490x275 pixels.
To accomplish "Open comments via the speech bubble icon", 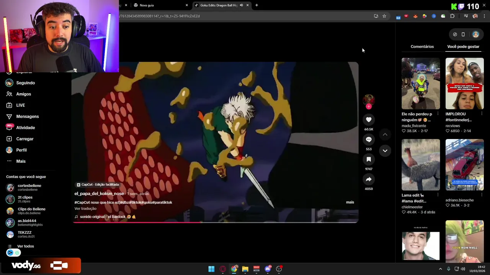I will pos(369,139).
